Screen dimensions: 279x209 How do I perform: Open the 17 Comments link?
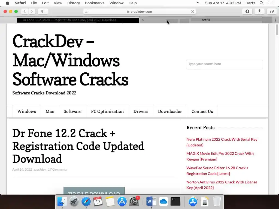coord(57,170)
